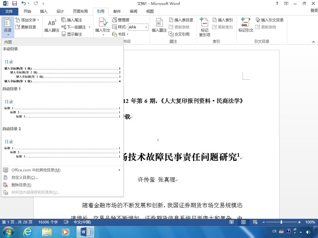318x238 pixels.
Task: Choose 删除目录 menu entry
Action: [62, 185]
